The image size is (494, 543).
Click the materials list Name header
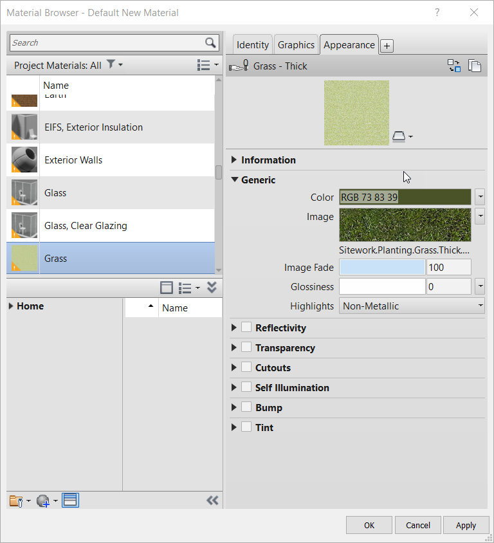pos(56,85)
